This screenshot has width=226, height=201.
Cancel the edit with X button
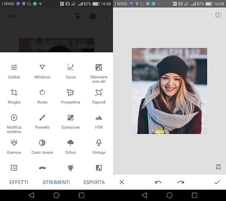[x=122, y=182]
